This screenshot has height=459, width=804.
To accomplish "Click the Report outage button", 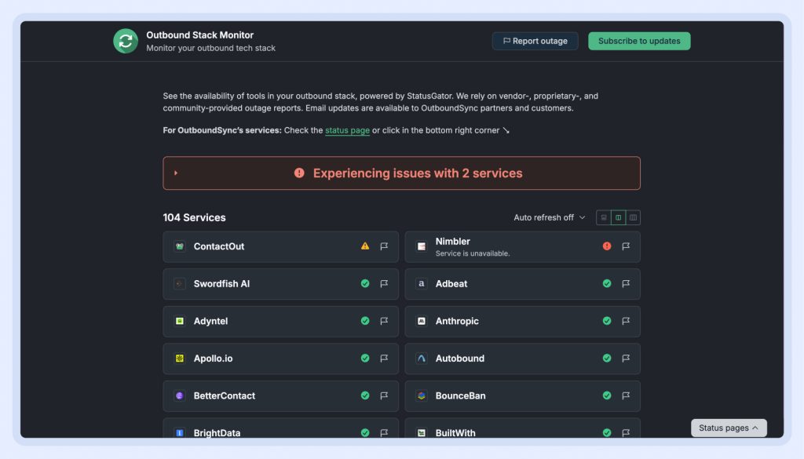I will click(535, 41).
